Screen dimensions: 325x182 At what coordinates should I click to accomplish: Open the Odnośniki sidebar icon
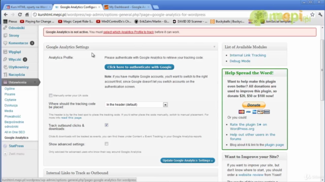[5, 28]
